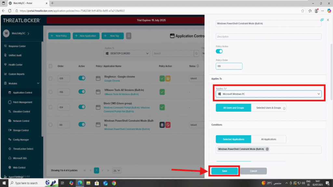Click policy window icon on Block CMD row
333x187 pixels.
click(98, 107)
